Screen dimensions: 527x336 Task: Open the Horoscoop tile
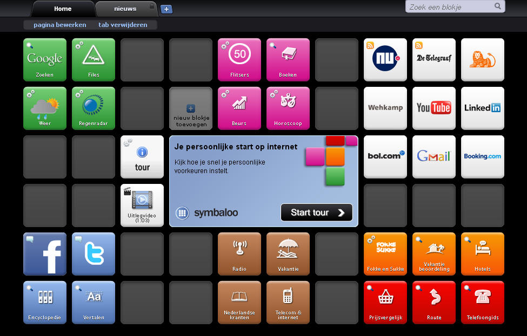288,108
